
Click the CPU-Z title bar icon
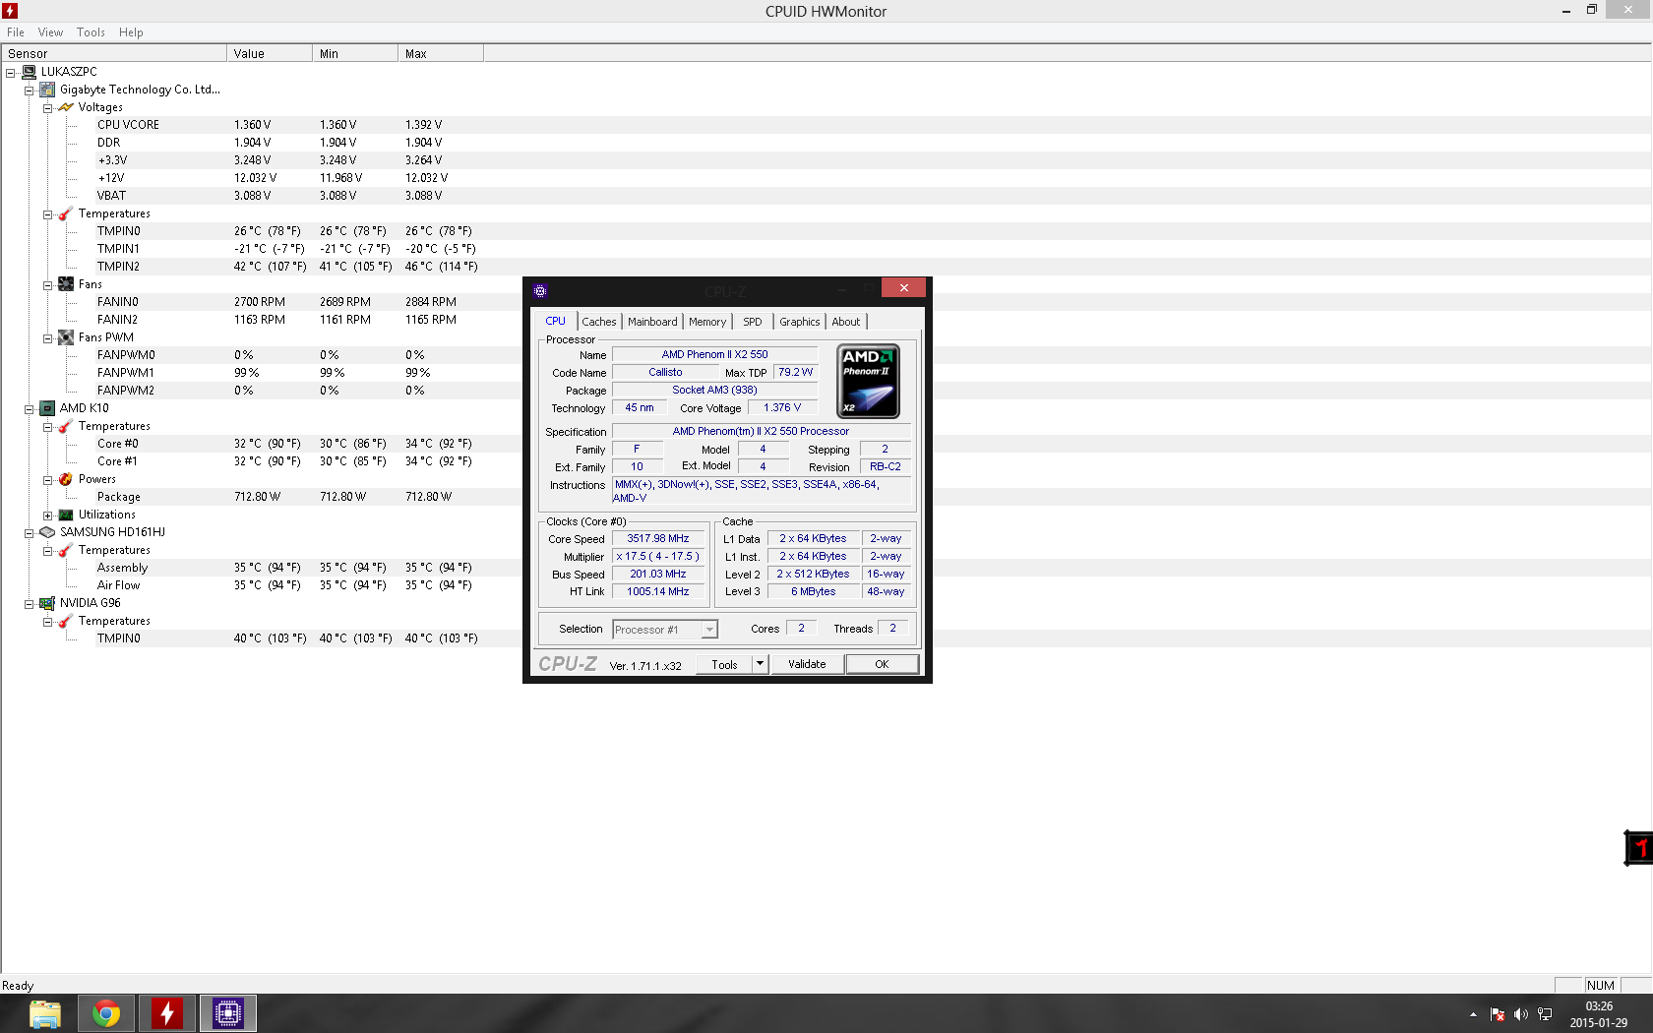tap(540, 290)
